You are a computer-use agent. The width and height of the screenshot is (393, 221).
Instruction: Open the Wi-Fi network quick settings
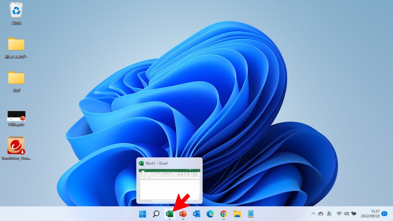(339, 214)
